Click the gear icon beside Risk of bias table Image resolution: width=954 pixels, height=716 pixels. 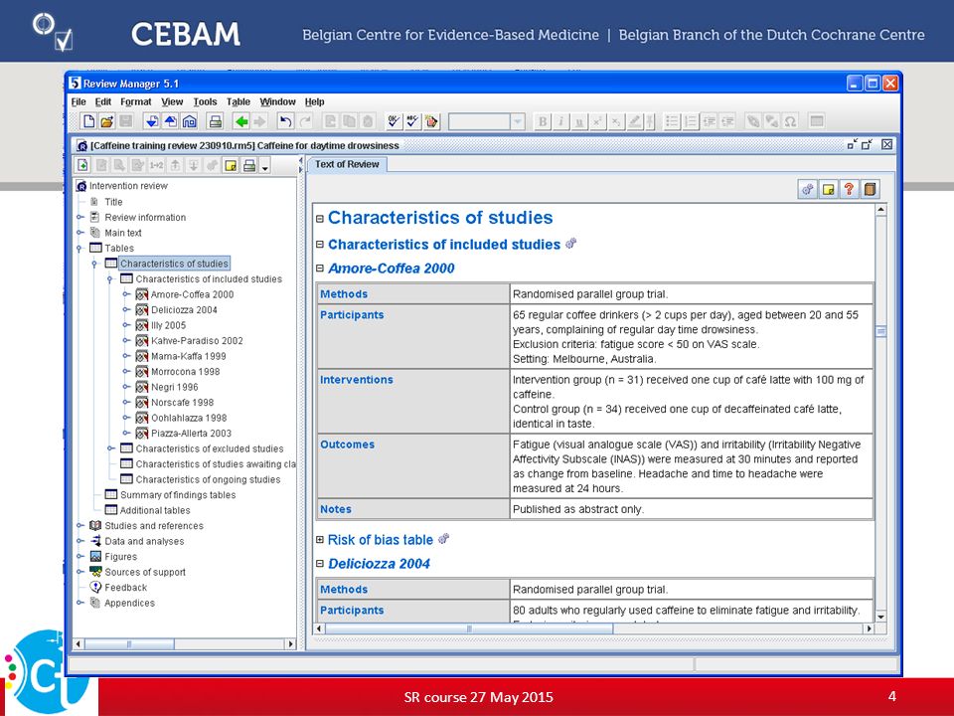(443, 539)
